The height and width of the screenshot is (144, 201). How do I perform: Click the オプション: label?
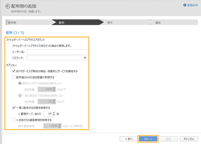[x=11, y=65]
